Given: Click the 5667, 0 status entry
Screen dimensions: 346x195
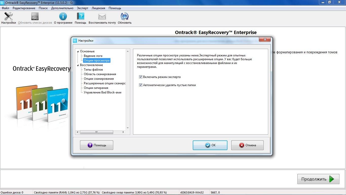Looking at the screenshot, I should [x=215, y=192].
